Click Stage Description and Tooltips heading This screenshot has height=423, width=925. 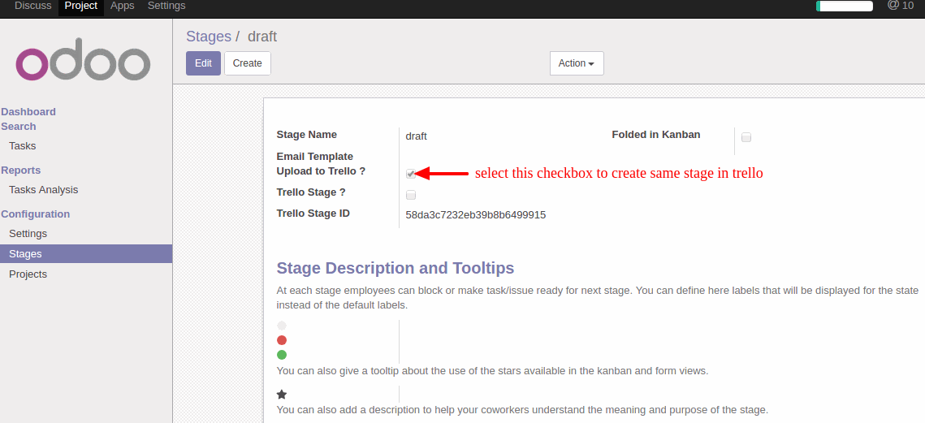pyautogui.click(x=396, y=268)
